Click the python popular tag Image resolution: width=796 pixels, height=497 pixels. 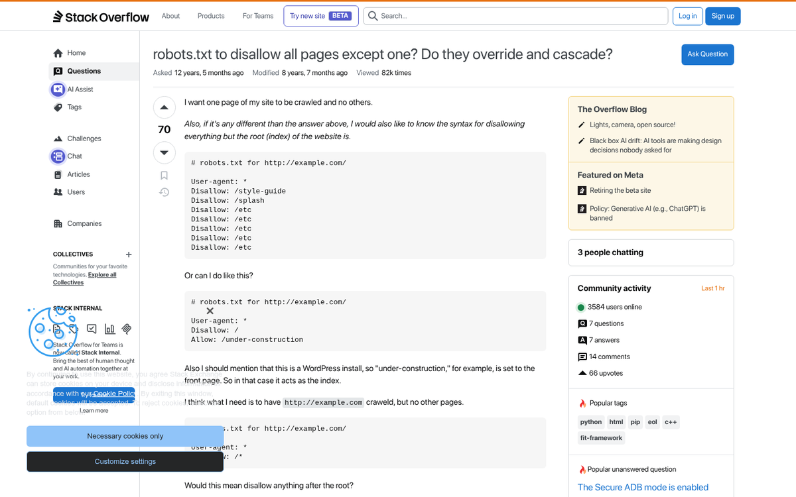click(590, 421)
